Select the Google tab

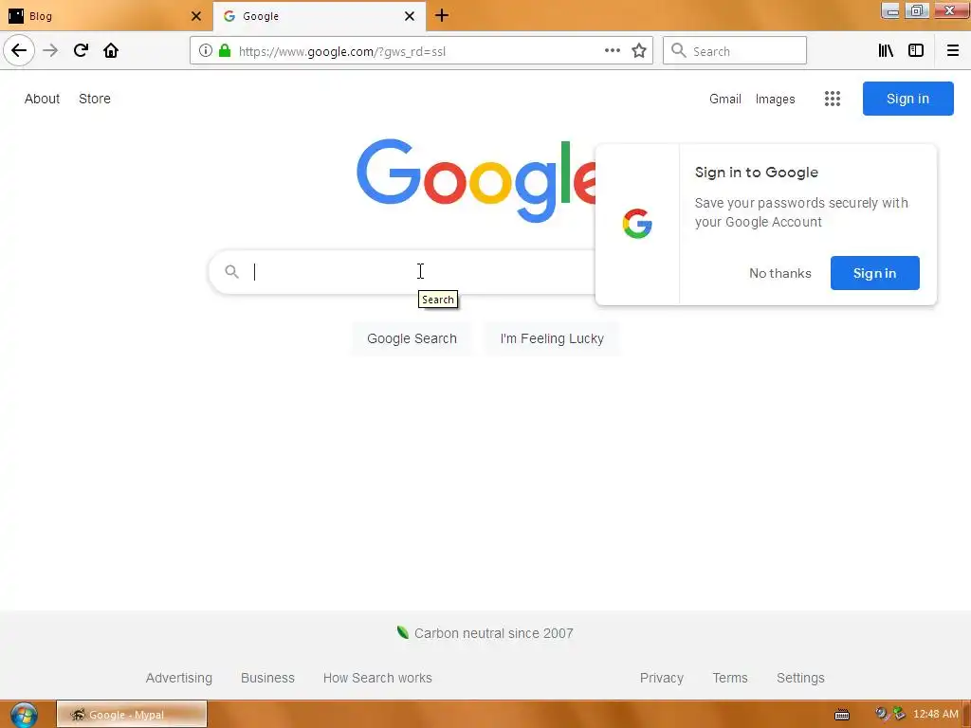point(319,16)
